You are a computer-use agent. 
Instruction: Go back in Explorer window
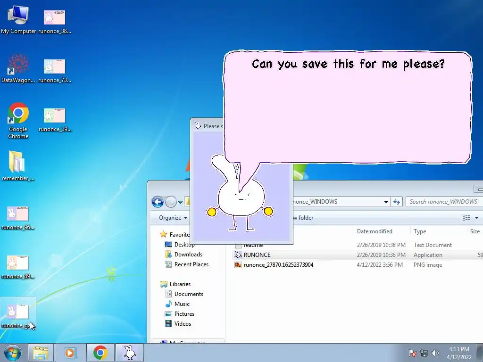[158, 202]
